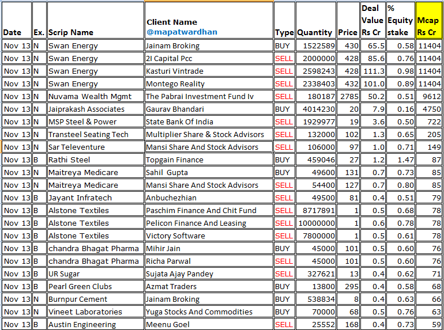The image size is (444, 330).
Task: Click the 'Topgain Finance' client cell
Action: (209, 160)
